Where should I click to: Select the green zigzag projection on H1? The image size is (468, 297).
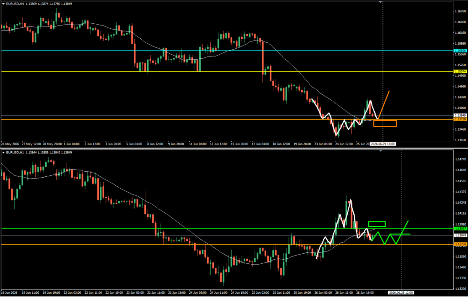tap(390, 233)
